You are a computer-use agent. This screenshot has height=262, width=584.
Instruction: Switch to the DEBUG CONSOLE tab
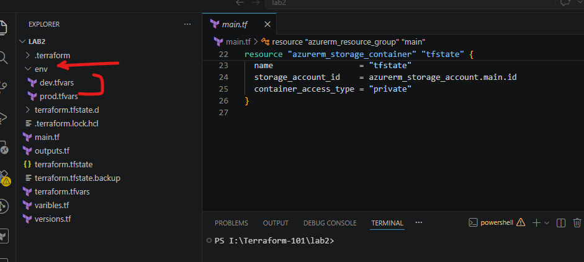pyautogui.click(x=330, y=223)
